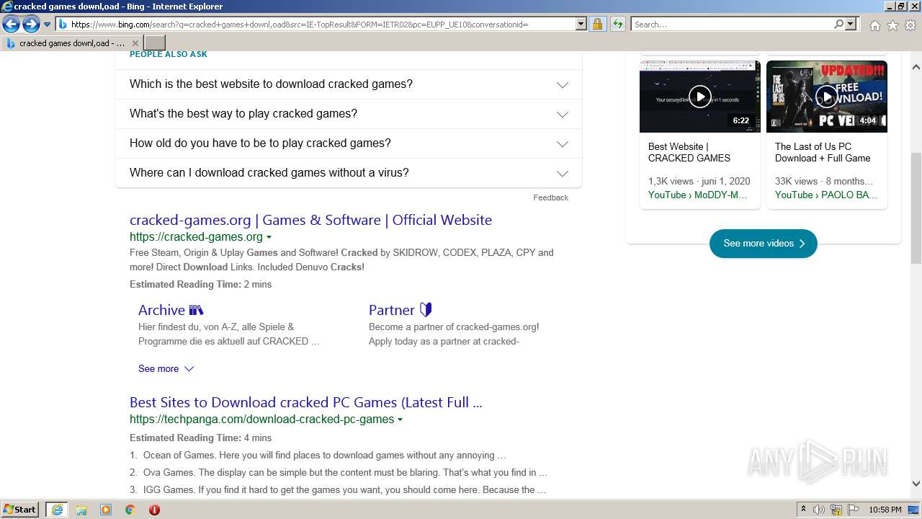The image size is (922, 519).
Task: Play Best Website CRACKED GAMES video thumbnail
Action: 700,97
